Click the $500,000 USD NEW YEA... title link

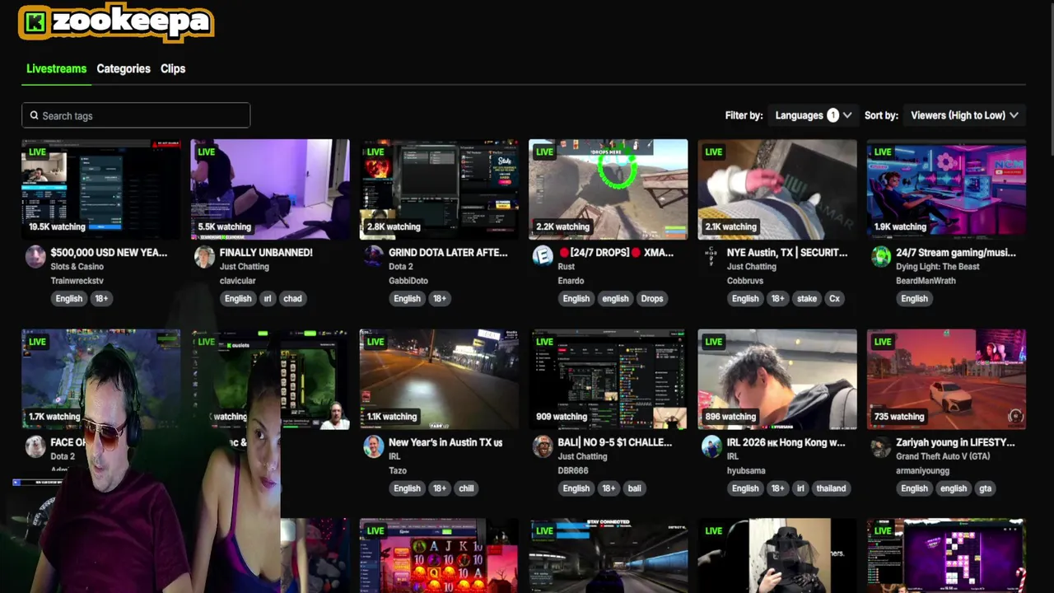[x=109, y=253]
